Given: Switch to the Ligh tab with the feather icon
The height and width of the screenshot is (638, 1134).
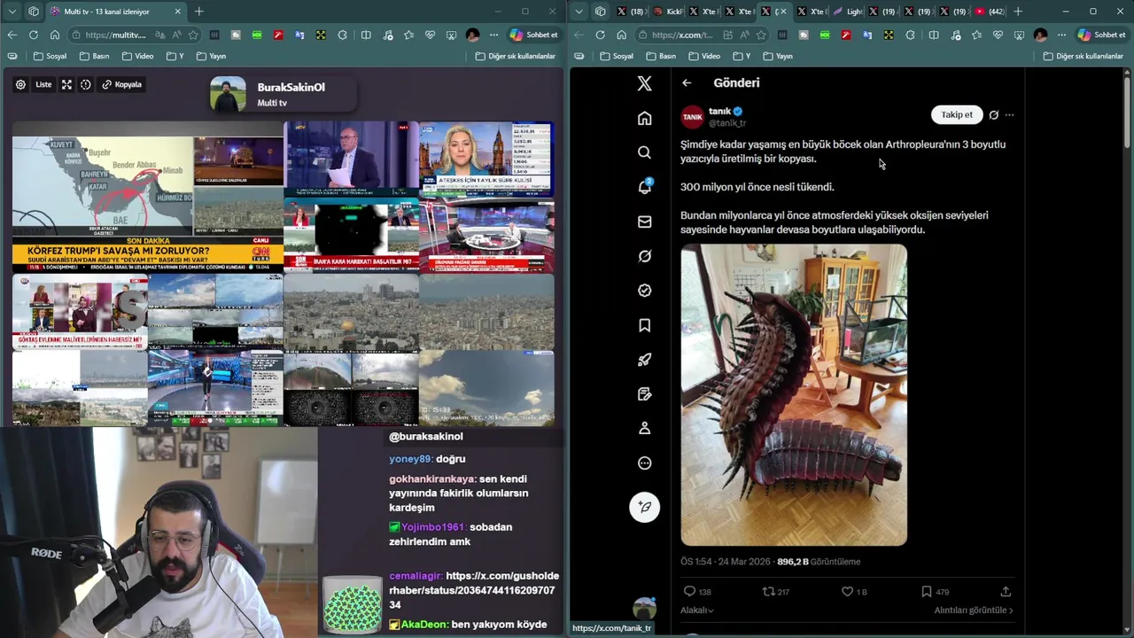Looking at the screenshot, I should tap(848, 12).
